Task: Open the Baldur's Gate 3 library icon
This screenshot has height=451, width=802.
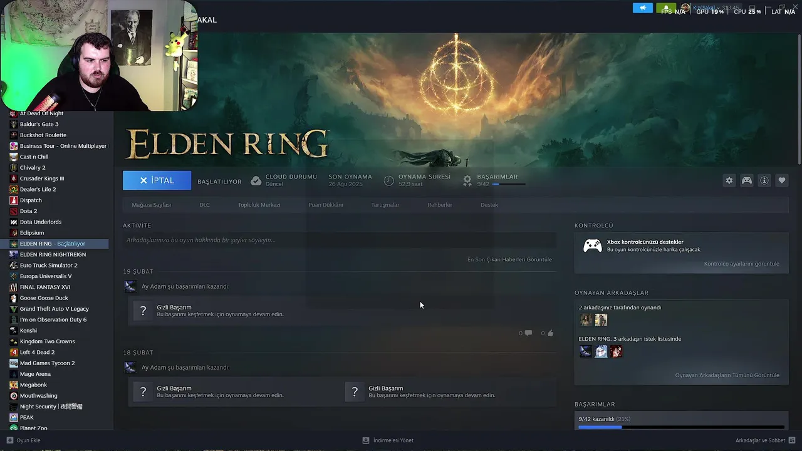Action: 14,124
